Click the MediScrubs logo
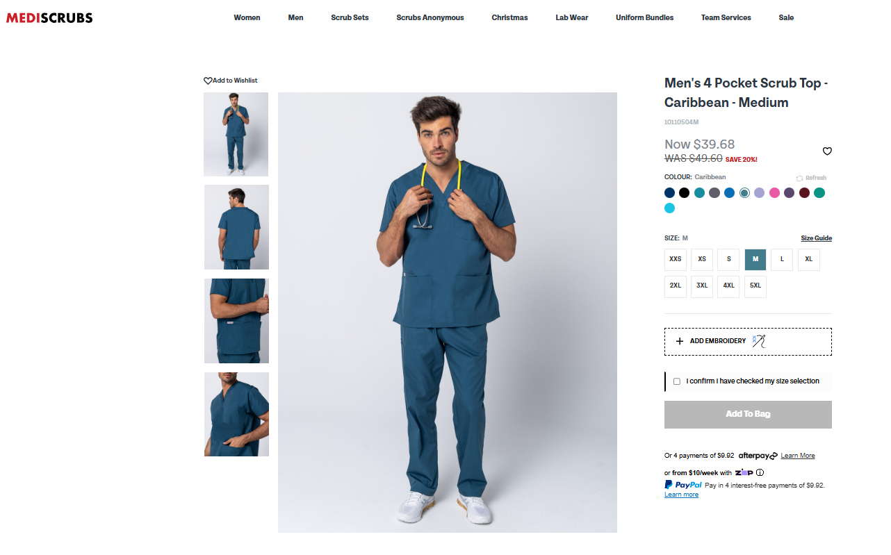The height and width of the screenshot is (555, 891). (49, 18)
